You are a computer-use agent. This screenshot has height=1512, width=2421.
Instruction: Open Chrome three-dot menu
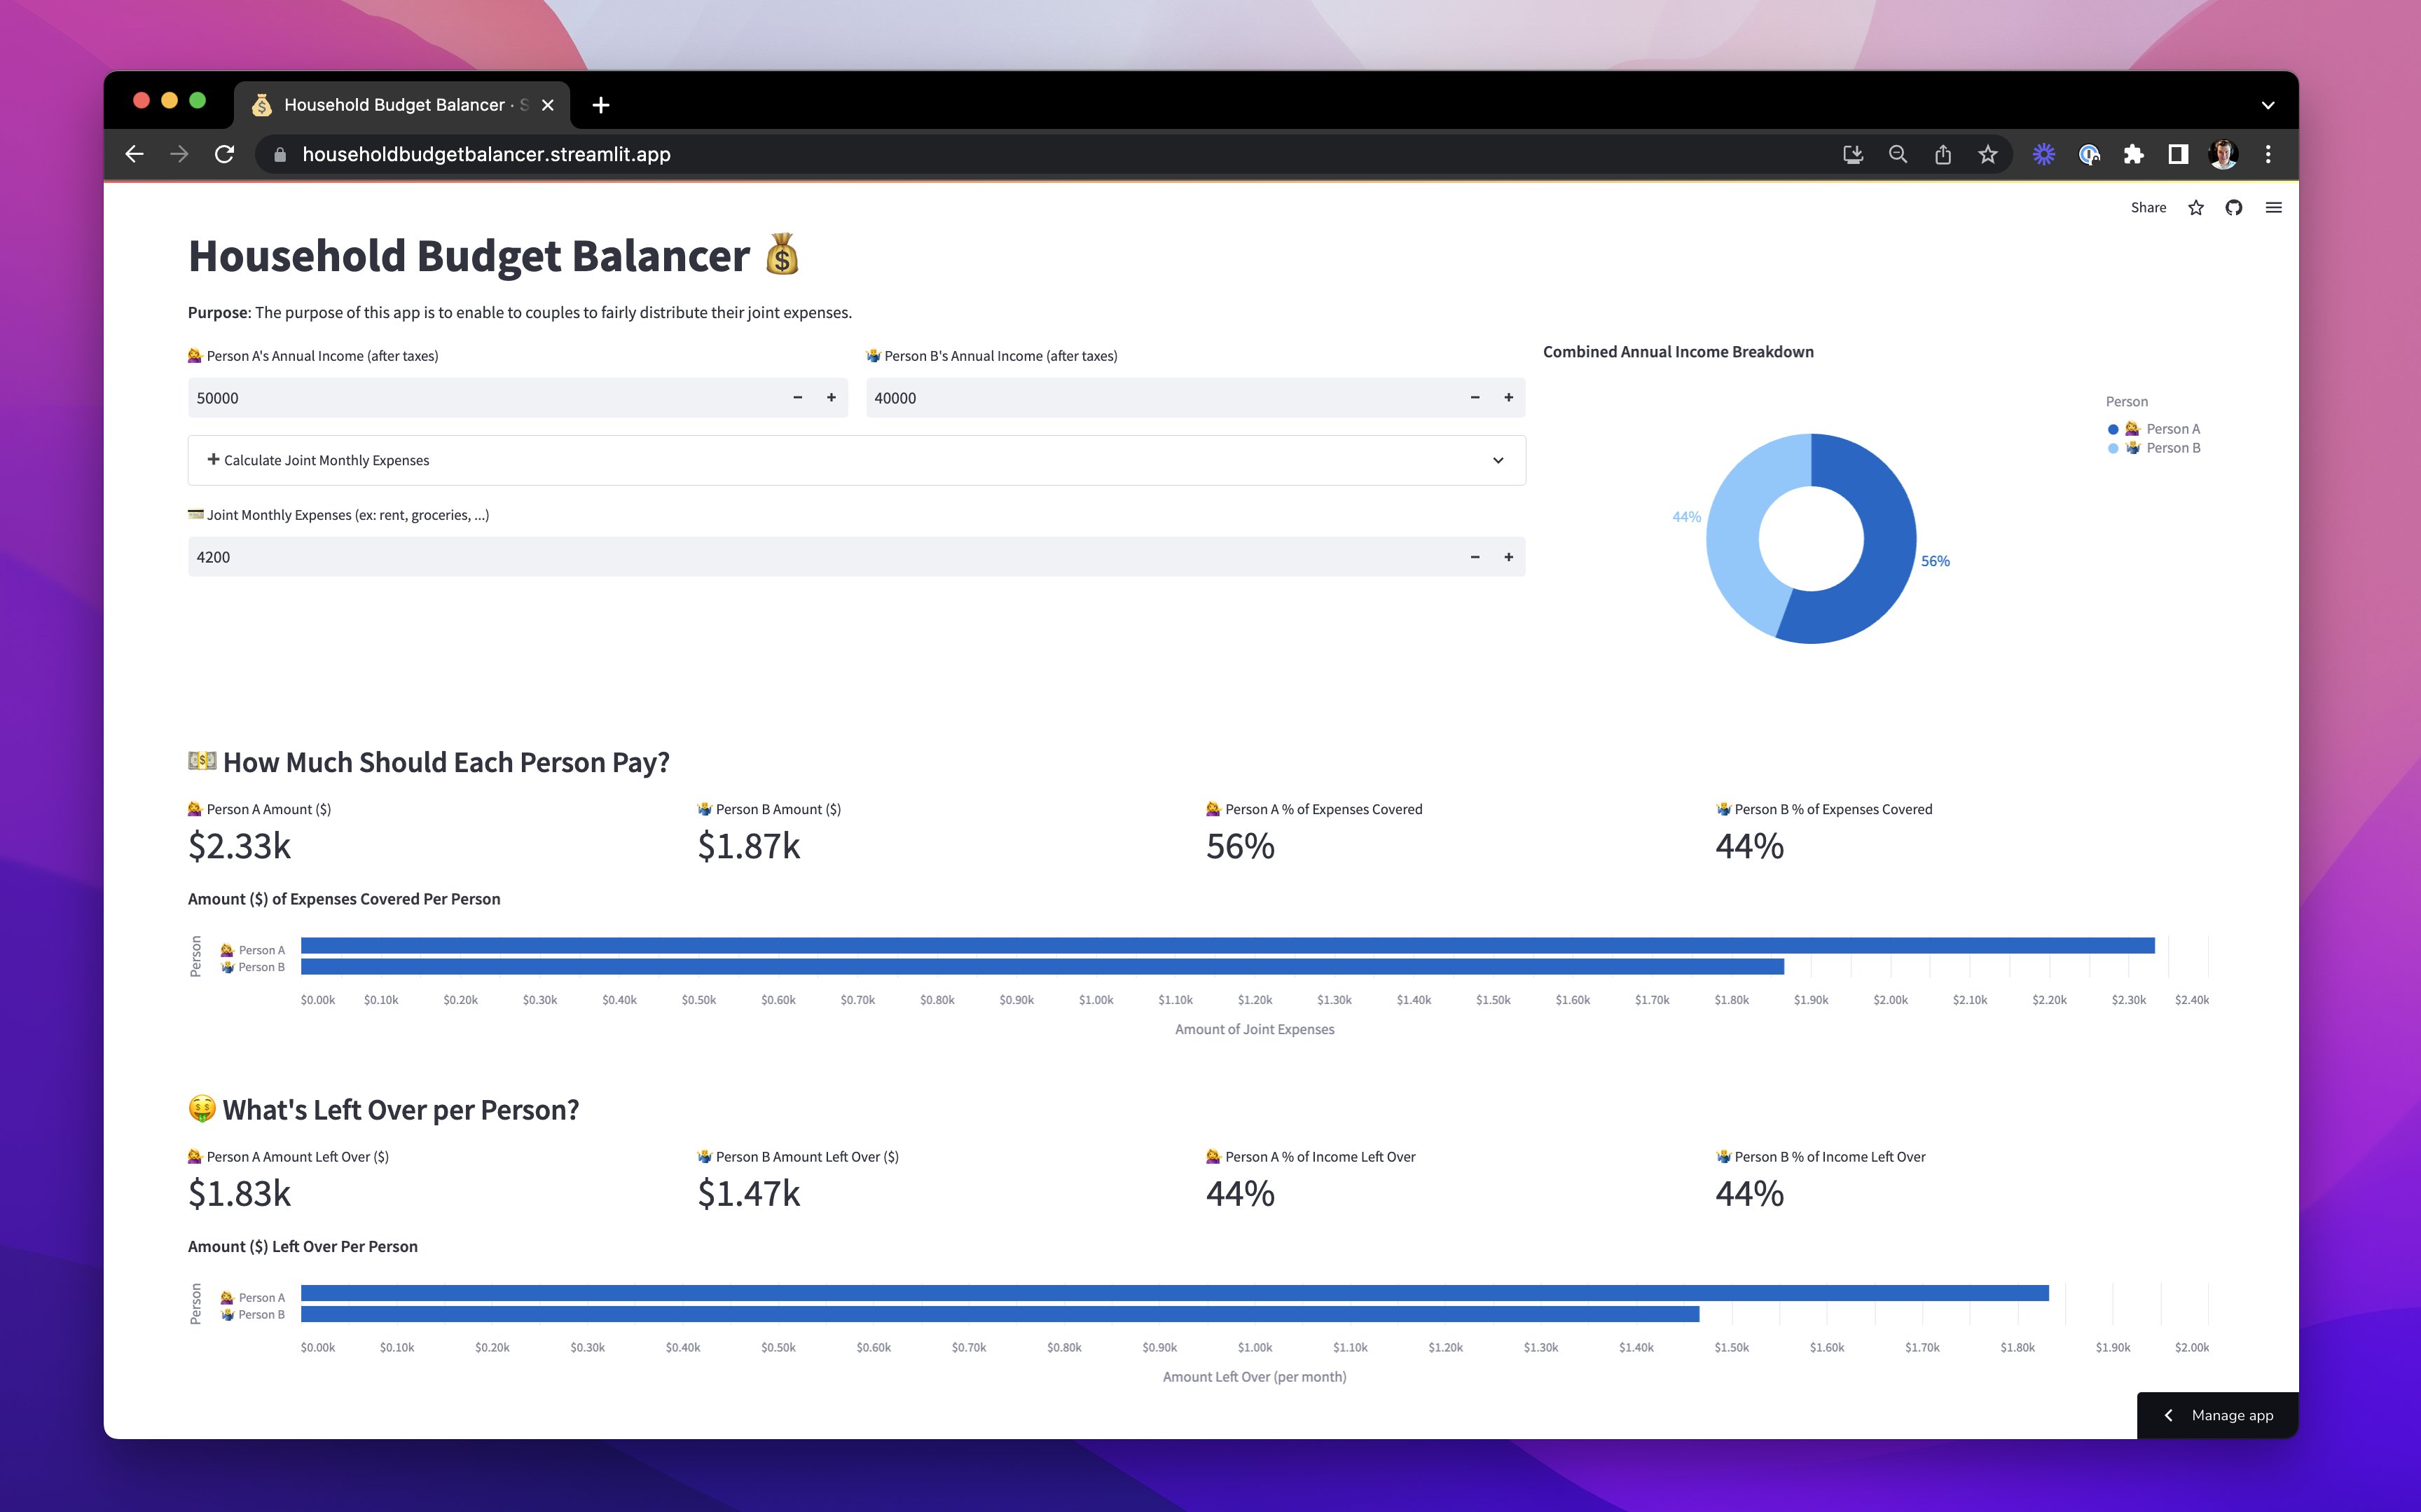point(2268,154)
